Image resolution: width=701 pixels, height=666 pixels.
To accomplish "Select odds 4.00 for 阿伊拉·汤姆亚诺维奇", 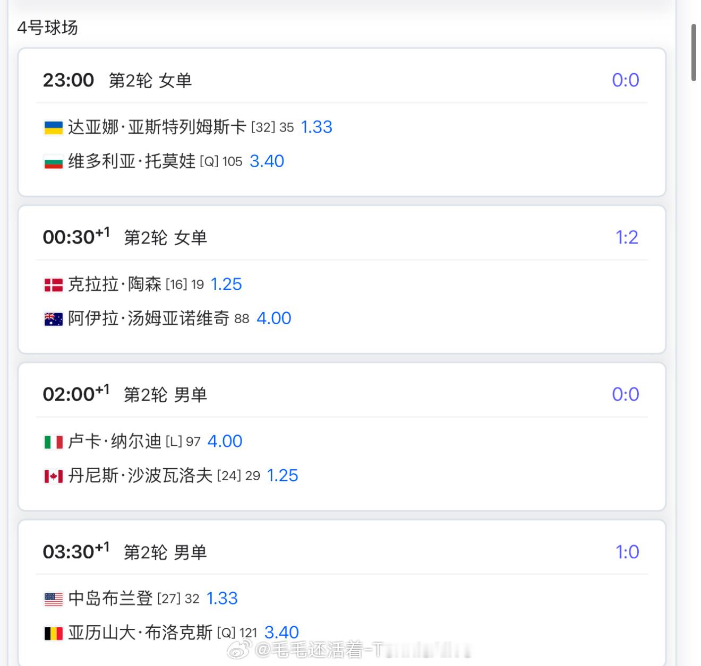I will (273, 318).
